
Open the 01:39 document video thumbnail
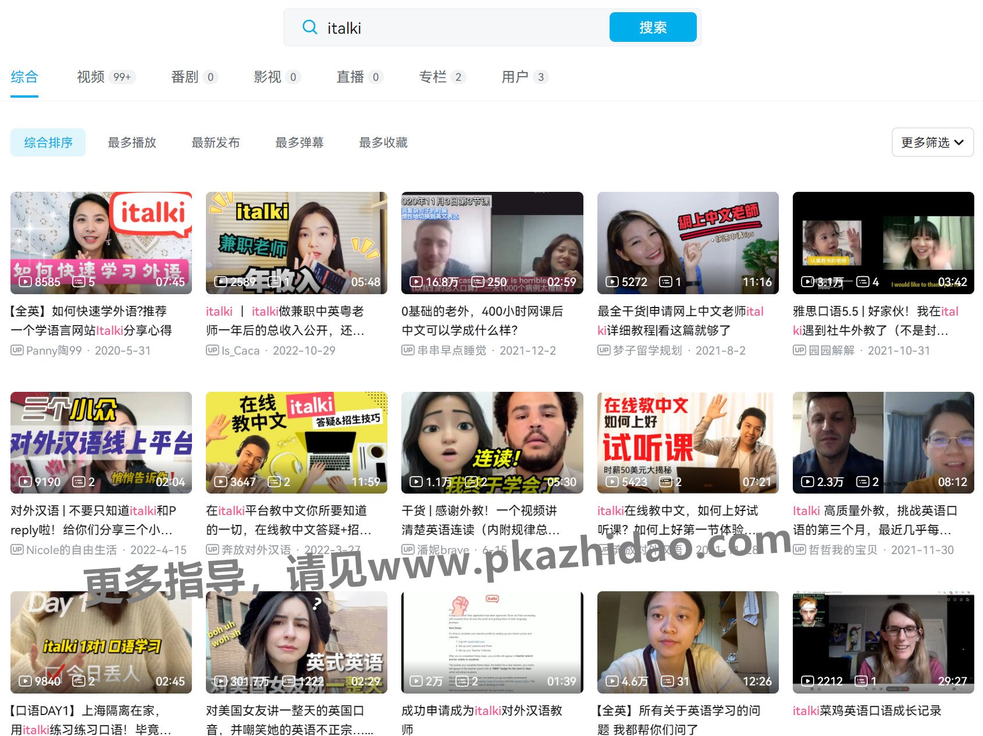(x=492, y=642)
